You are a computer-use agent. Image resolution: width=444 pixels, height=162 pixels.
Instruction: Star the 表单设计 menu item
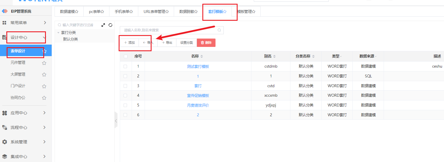pyautogui.click(x=44, y=51)
